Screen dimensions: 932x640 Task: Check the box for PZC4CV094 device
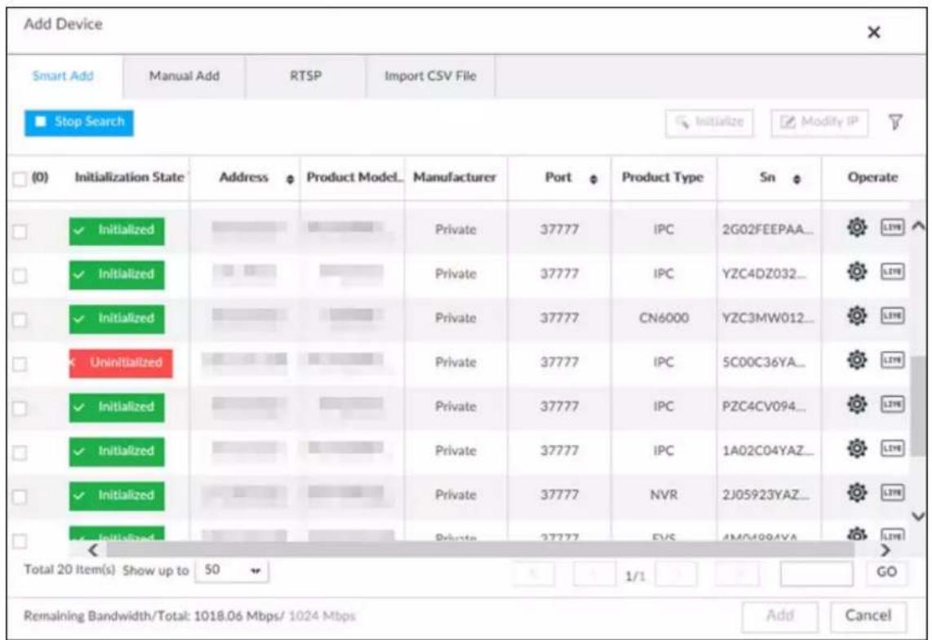[20, 409]
